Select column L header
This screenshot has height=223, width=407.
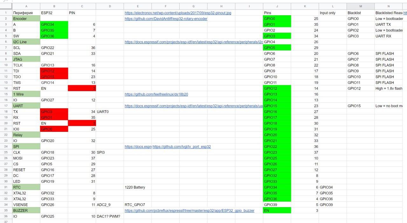point(333,6)
